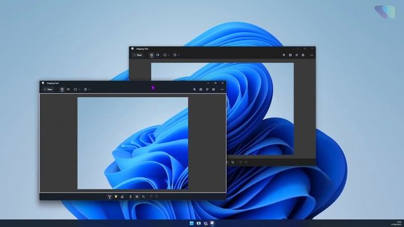
Task: Save the snip in front Snipping Tool
Action: point(201,90)
